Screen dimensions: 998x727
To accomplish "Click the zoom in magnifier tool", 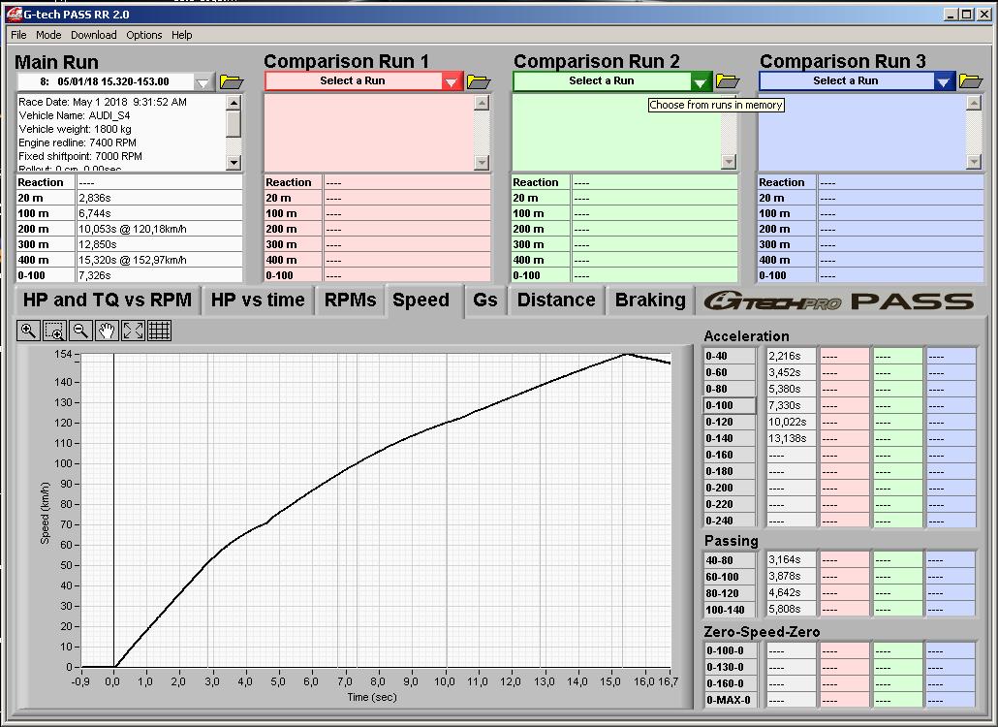I will click(28, 331).
